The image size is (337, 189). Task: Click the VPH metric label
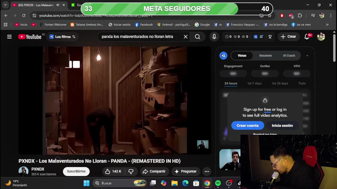click(297, 66)
